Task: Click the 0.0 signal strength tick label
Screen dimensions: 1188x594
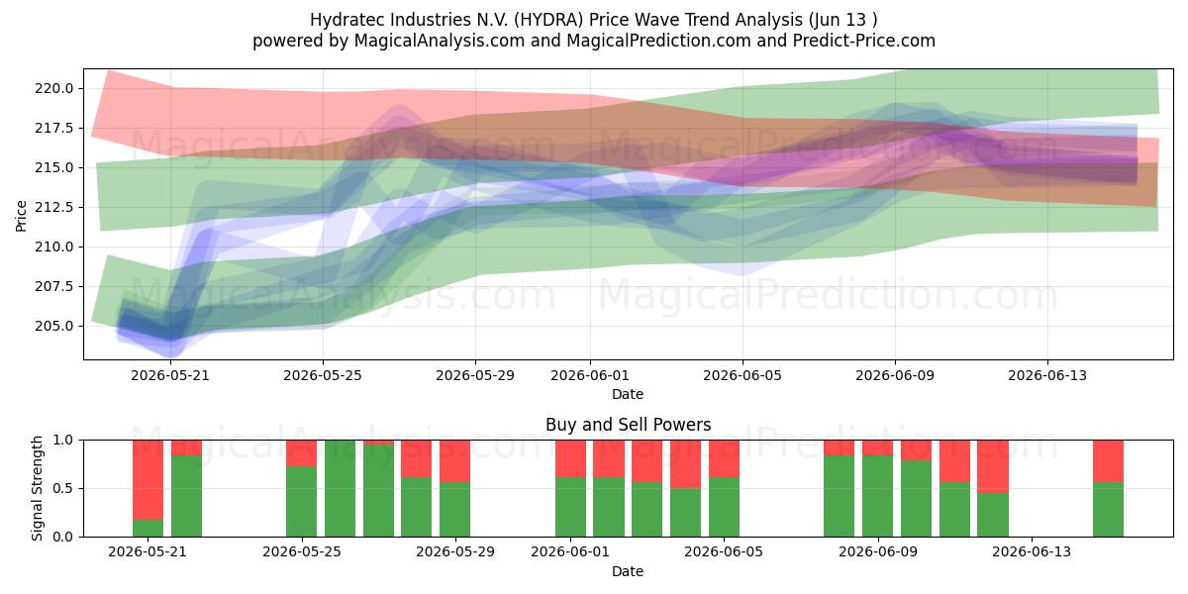Action: (62, 537)
